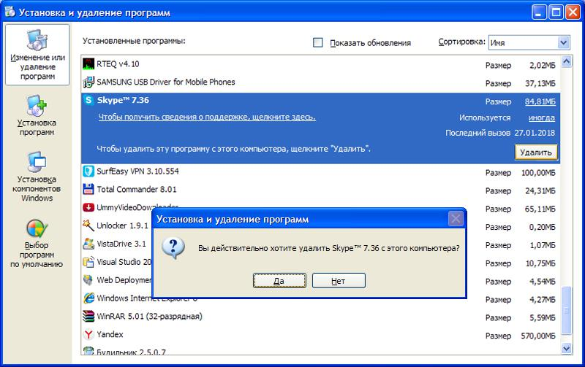This screenshot has height=367, width=585.
Task: Click the Yandex size value 570,00МБ
Action: (538, 336)
